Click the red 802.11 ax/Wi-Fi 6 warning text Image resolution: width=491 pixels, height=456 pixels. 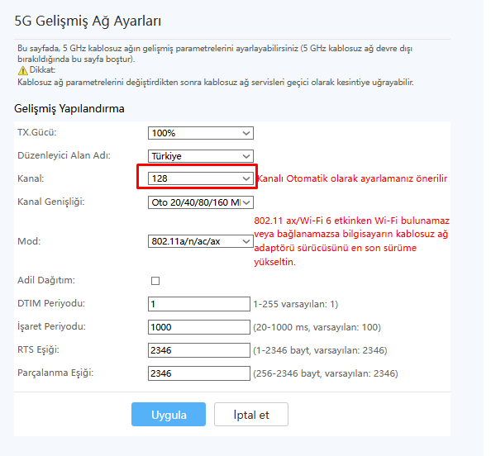[x=351, y=241]
